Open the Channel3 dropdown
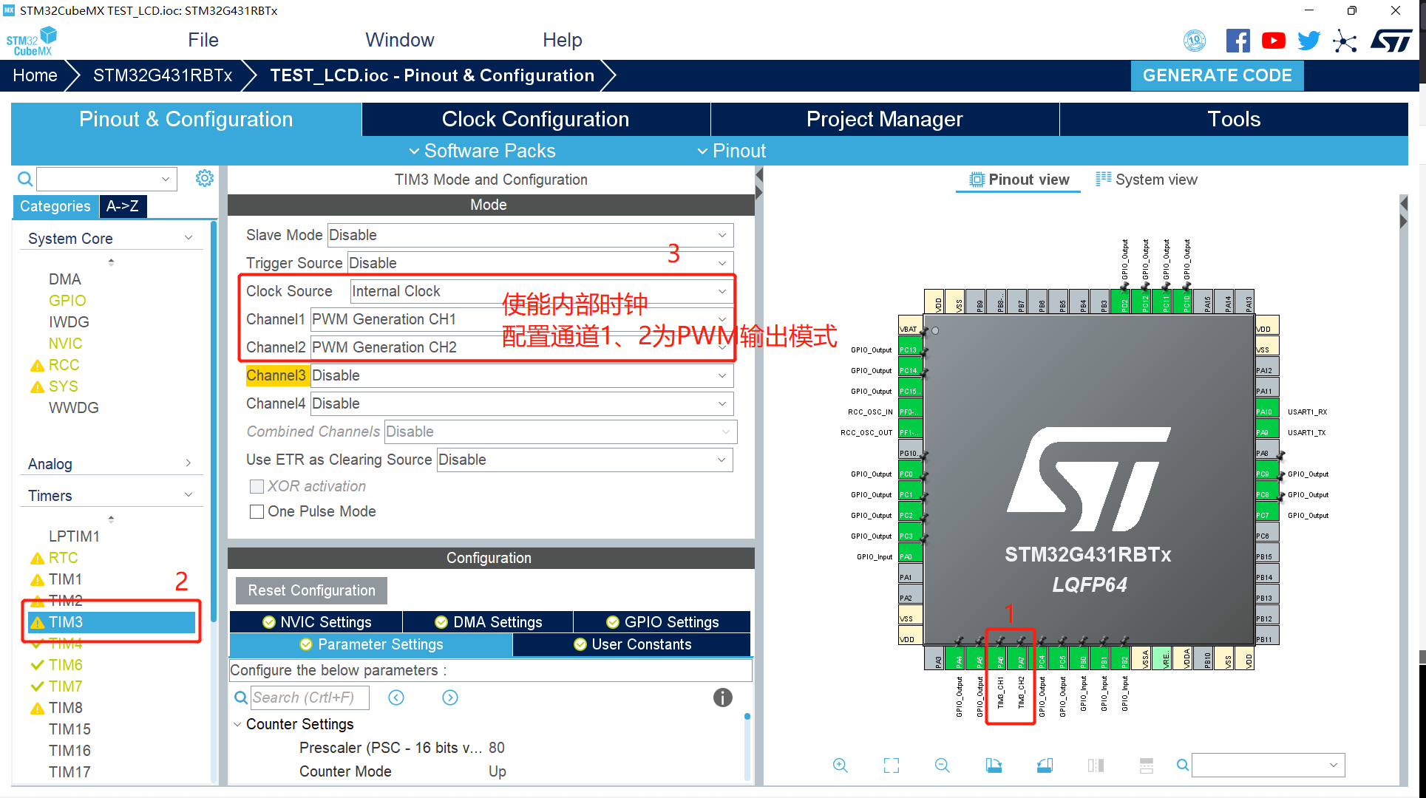Viewport: 1426px width, 798px height. pyautogui.click(x=522, y=375)
